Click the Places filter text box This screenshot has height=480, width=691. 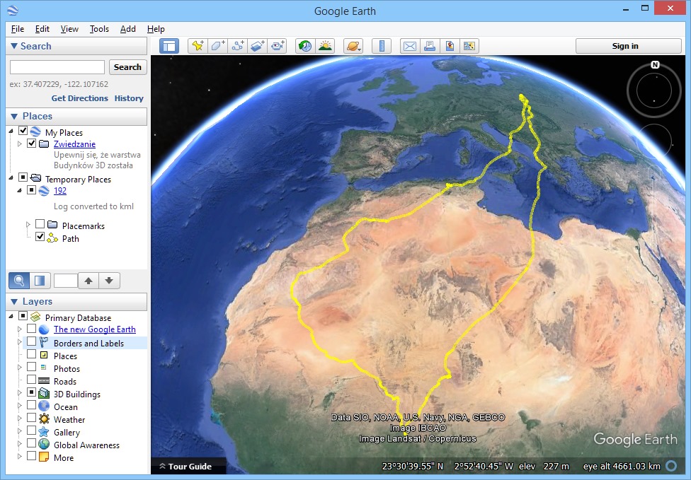[x=66, y=280]
